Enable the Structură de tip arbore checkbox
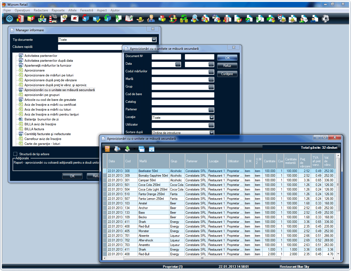Viewport: 351px width, 271px height. pyautogui.click(x=15, y=154)
